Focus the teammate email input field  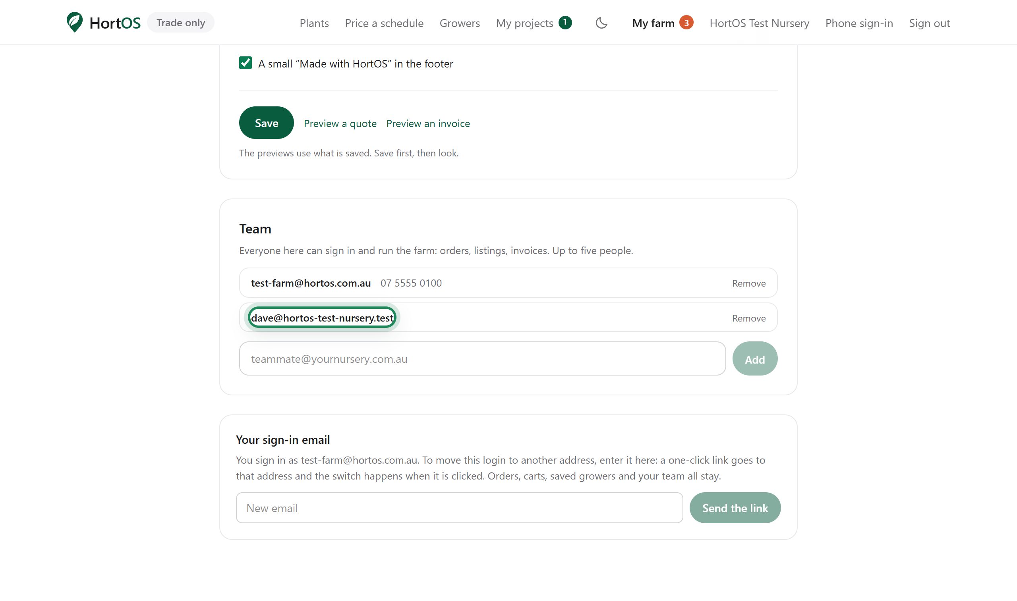point(482,358)
